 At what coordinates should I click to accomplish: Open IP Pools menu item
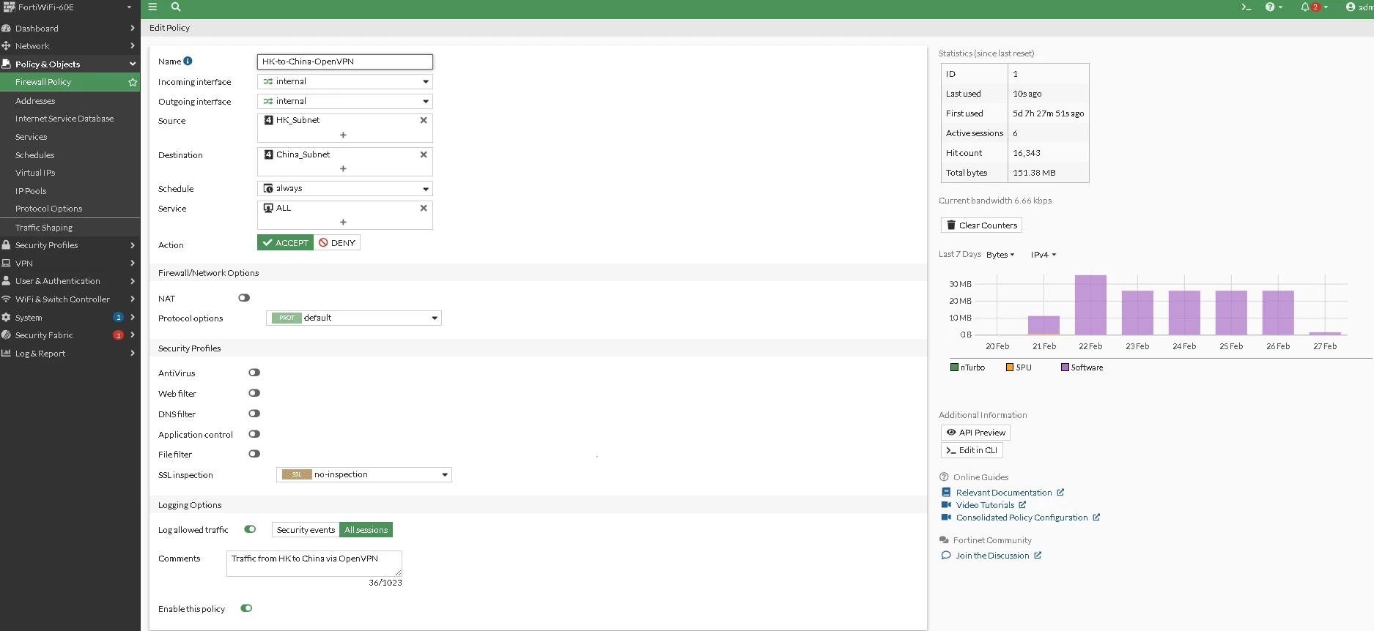click(x=31, y=191)
